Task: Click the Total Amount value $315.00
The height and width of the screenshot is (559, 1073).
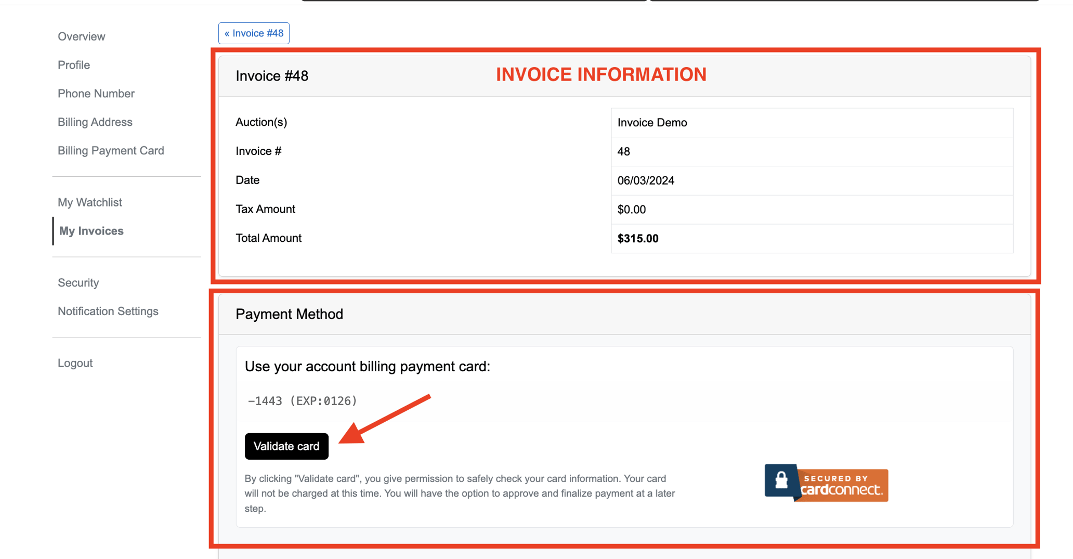Action: [x=637, y=238]
